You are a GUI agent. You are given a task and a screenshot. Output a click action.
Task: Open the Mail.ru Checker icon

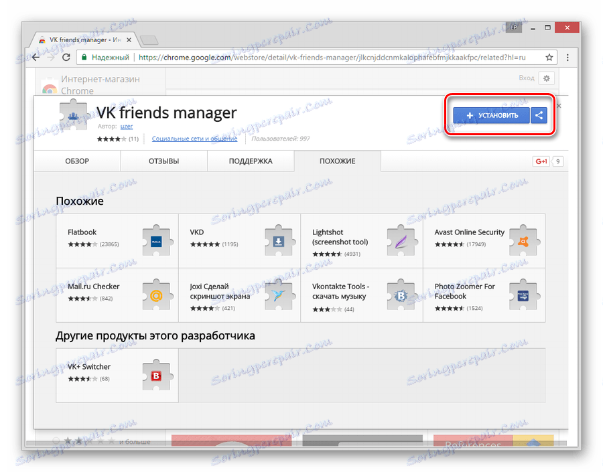tap(156, 295)
